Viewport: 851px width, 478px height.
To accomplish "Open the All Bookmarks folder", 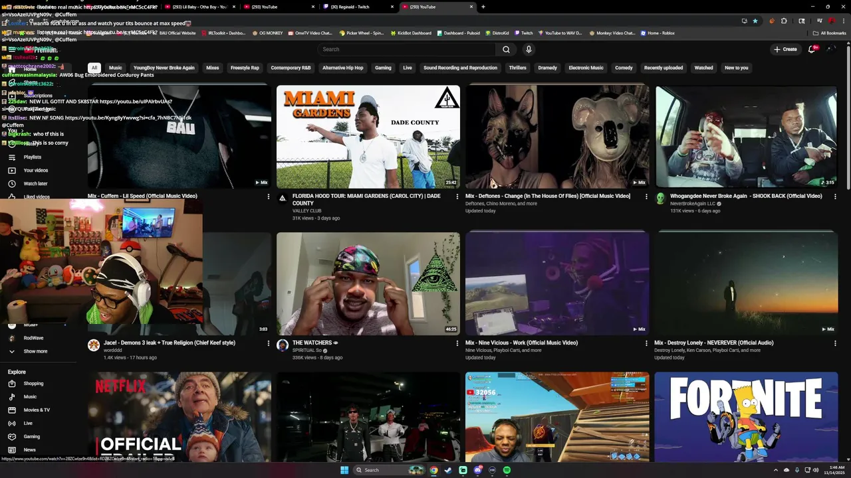I will click(830, 33).
